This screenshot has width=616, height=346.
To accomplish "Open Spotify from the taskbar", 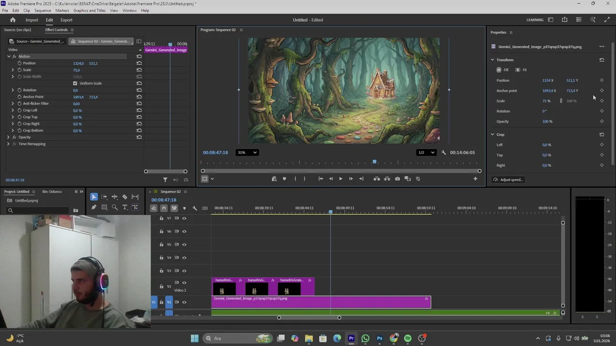I will pos(408,338).
